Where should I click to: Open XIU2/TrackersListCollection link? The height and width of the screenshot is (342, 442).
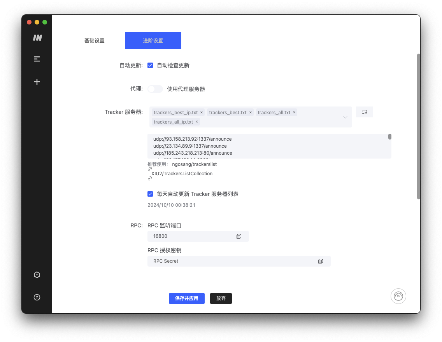[x=182, y=173]
